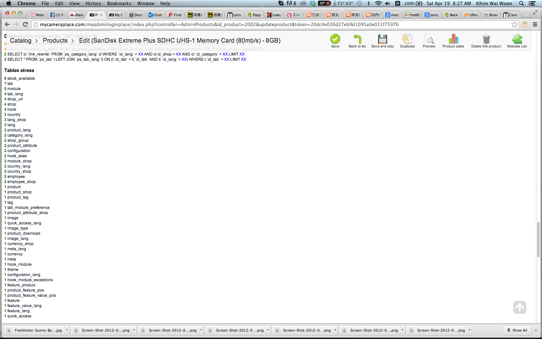Click the scroll-to-top arrow button
The image size is (542, 339).
point(519,307)
